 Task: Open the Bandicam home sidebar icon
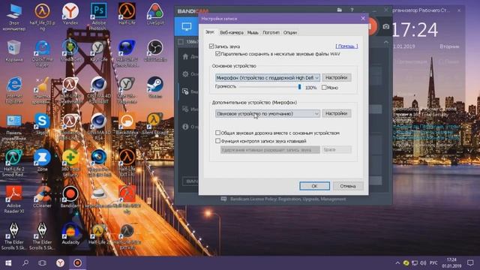(185, 56)
